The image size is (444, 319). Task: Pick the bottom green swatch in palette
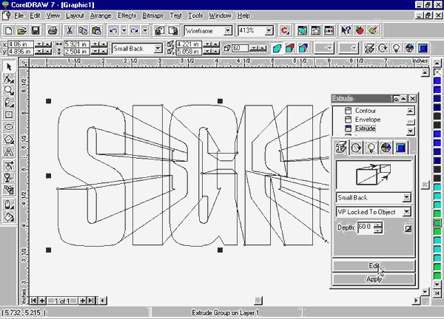tap(437, 275)
